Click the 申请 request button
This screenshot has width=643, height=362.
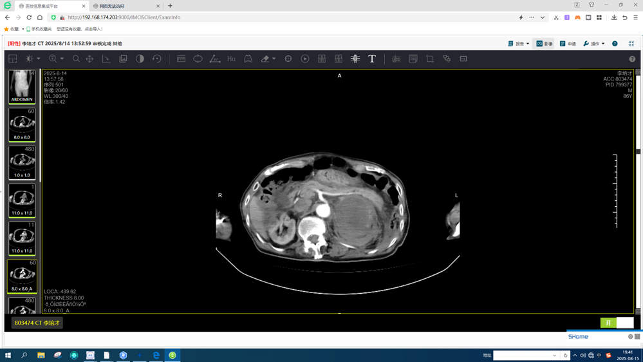click(568, 44)
